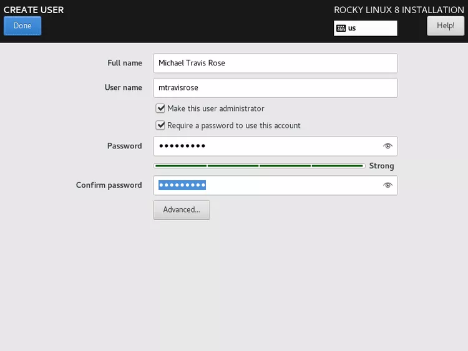468x351 pixels.
Task: Reveal confirm password with eye icon
Action: point(388,185)
